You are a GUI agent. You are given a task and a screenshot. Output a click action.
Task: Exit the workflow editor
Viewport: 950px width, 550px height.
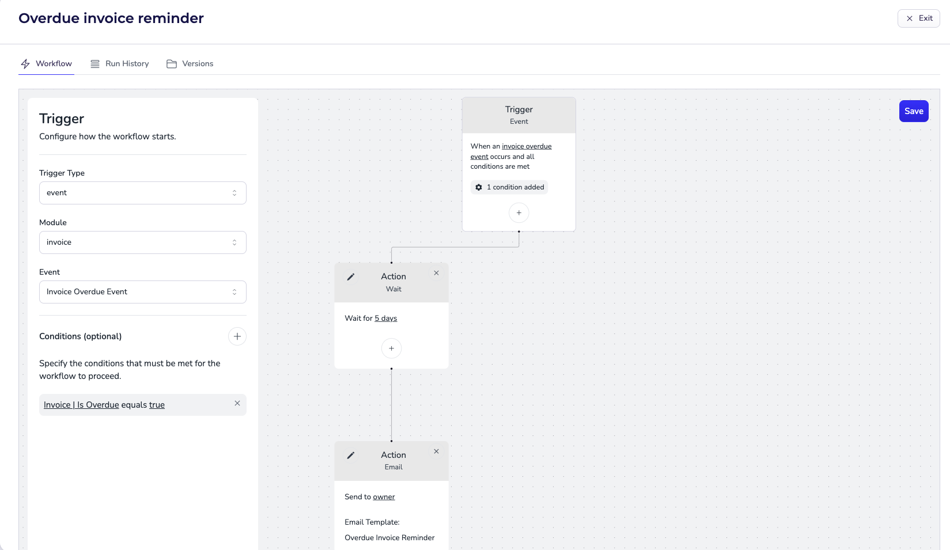[x=918, y=18]
